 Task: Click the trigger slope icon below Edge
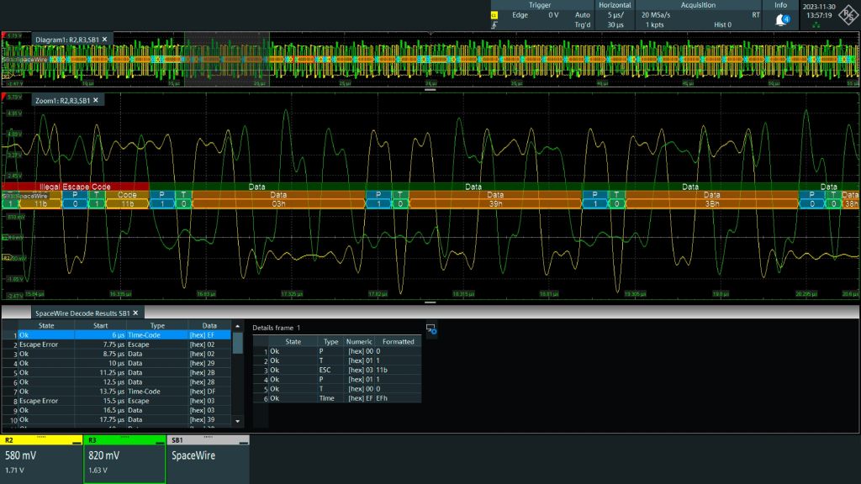[x=494, y=24]
